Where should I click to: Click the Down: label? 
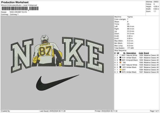[117, 34]
